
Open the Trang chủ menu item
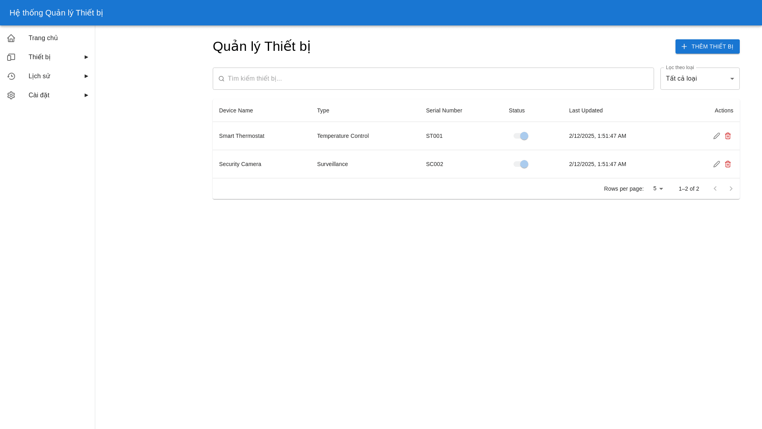click(43, 38)
